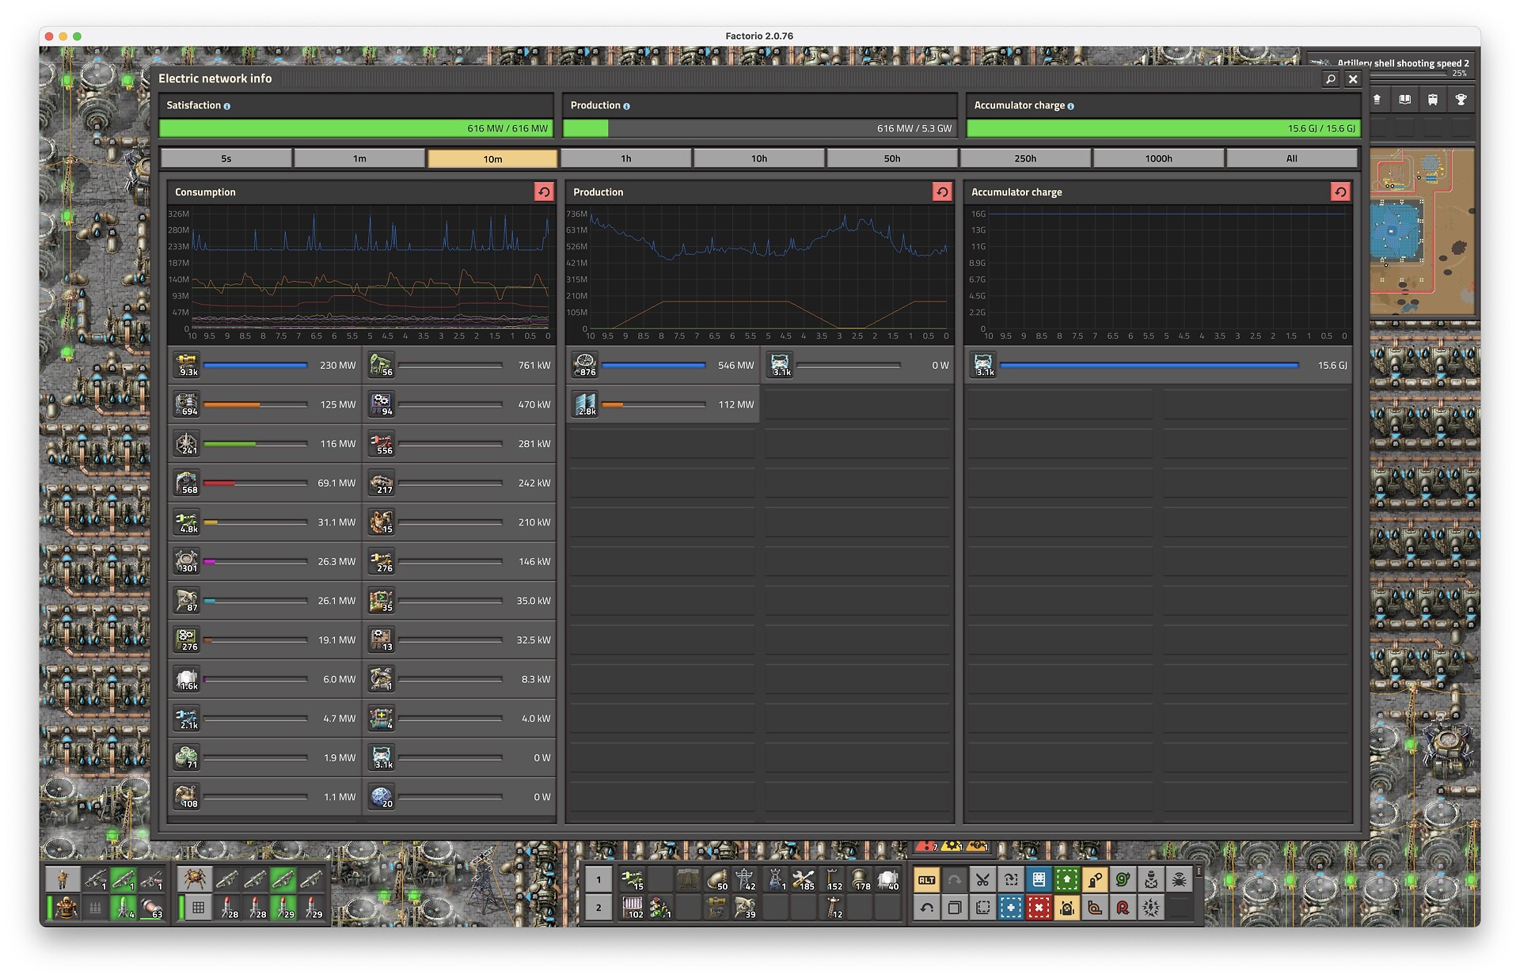Click the spidertron remote shortcut
This screenshot has height=979, width=1520.
coord(1180,879)
